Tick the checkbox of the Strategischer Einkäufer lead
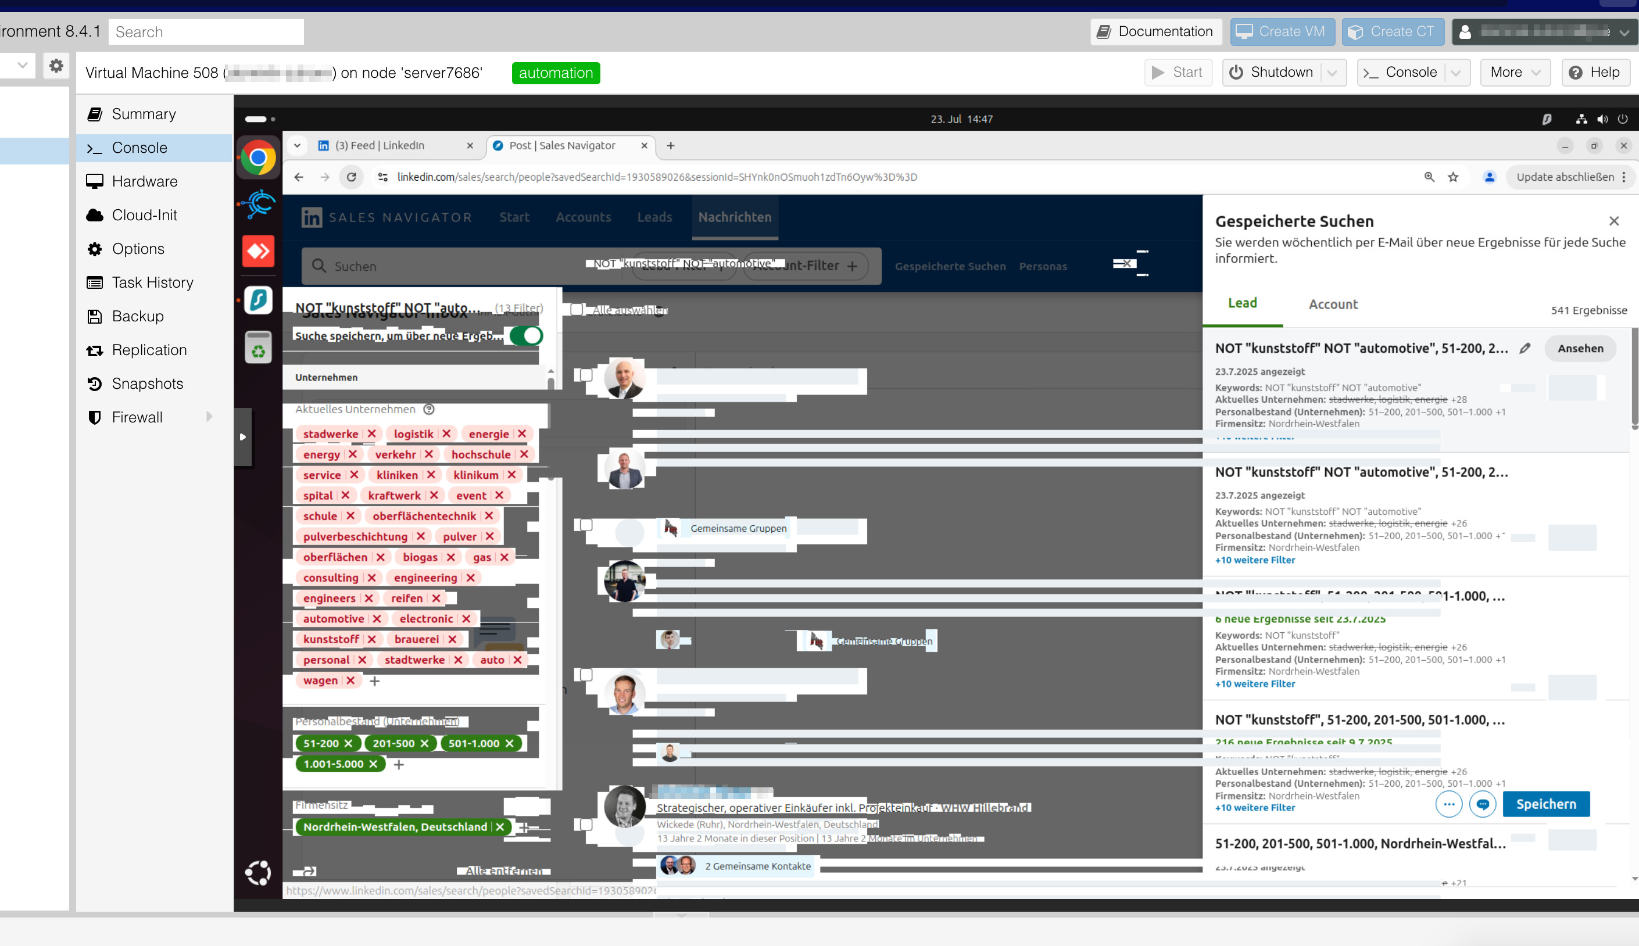 (586, 825)
